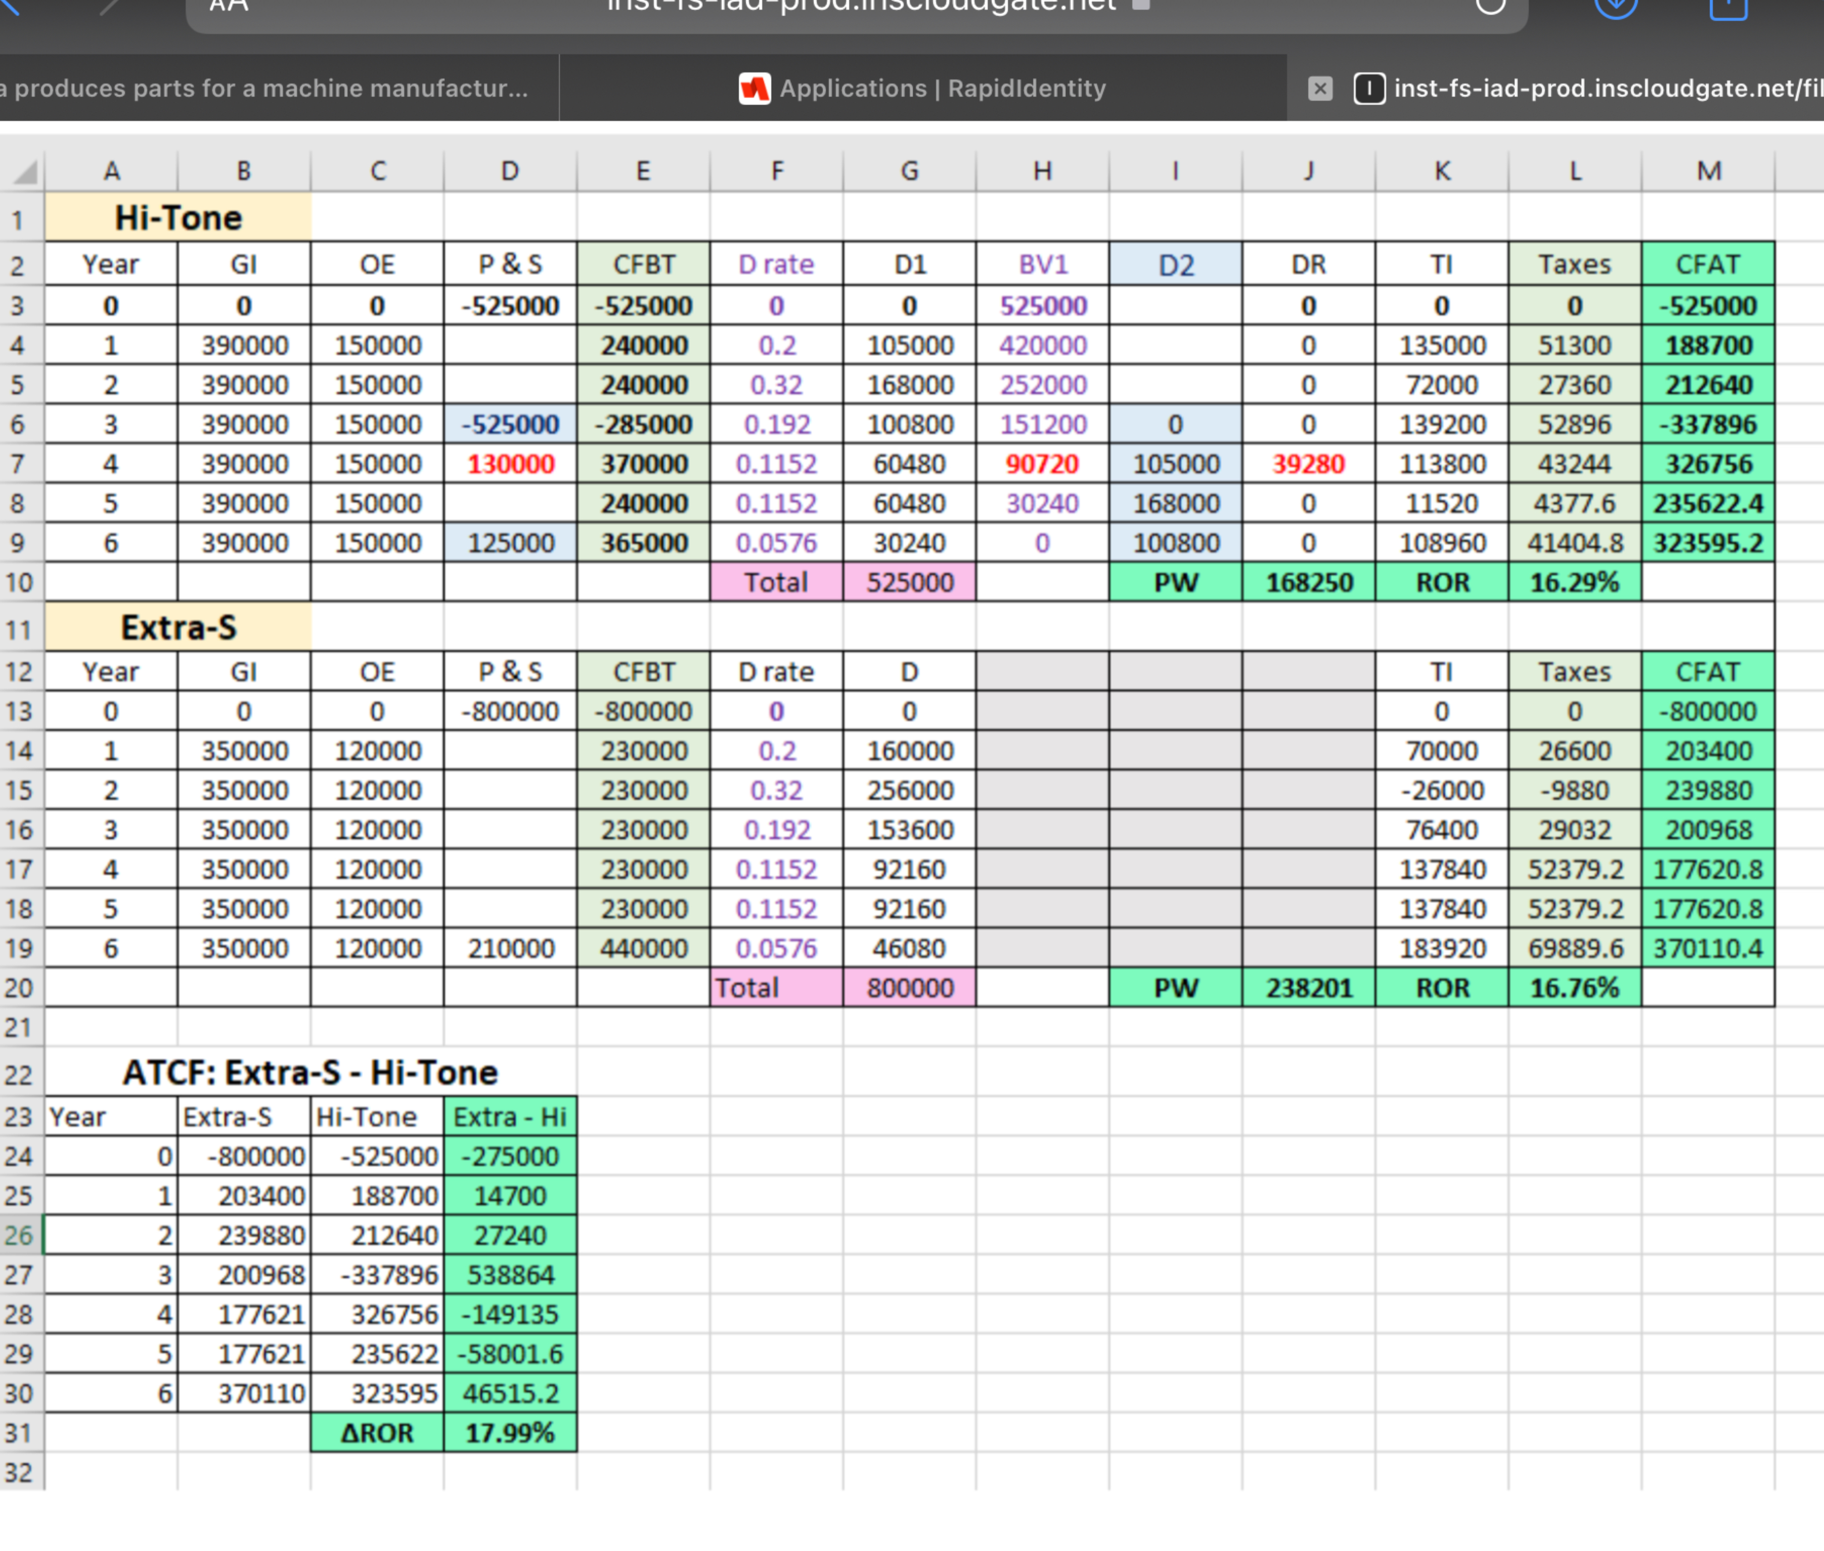Click the ΔROR 17.99% result cell
This screenshot has width=1824, height=1551.
pos(510,1433)
